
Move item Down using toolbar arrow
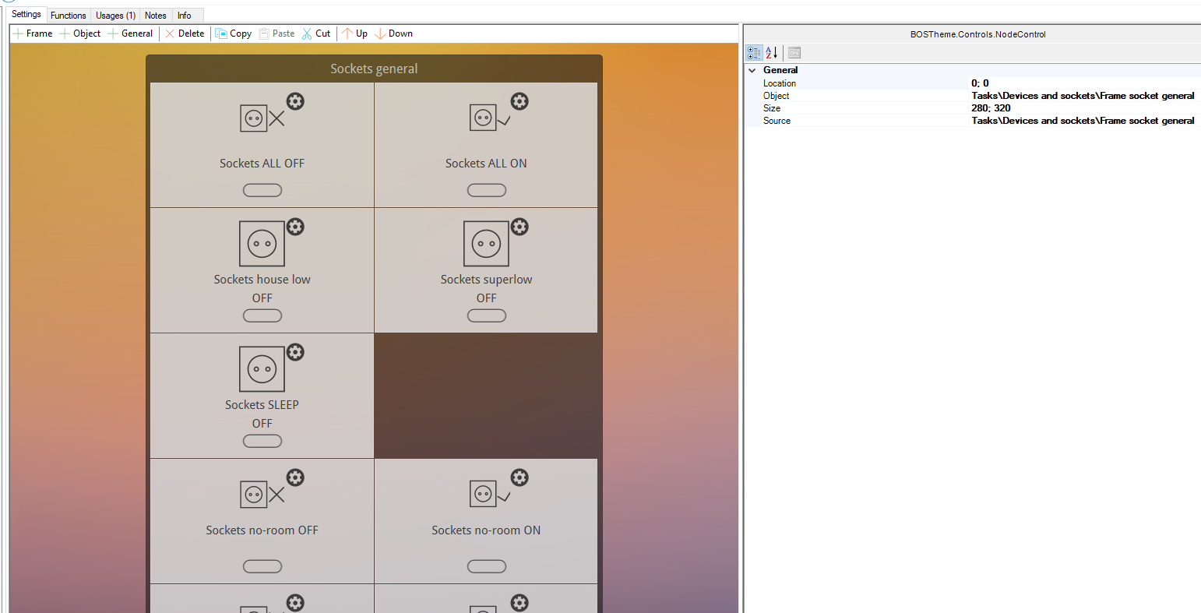(x=394, y=33)
